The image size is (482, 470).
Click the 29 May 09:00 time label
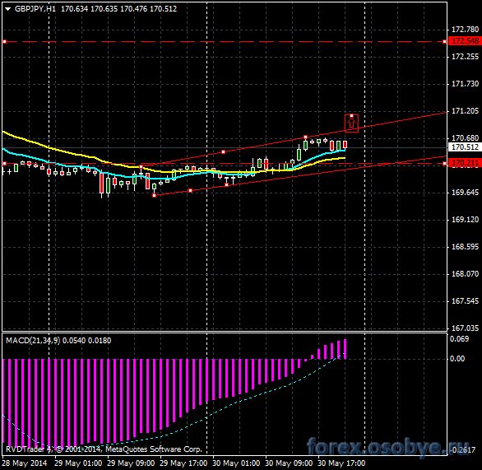pos(131,463)
